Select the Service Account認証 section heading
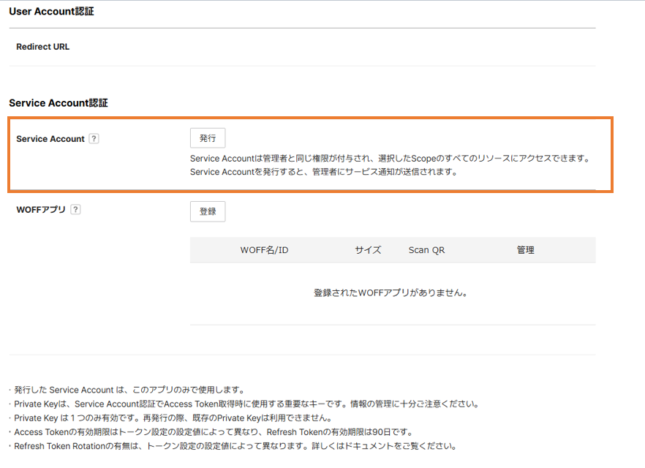 point(59,103)
